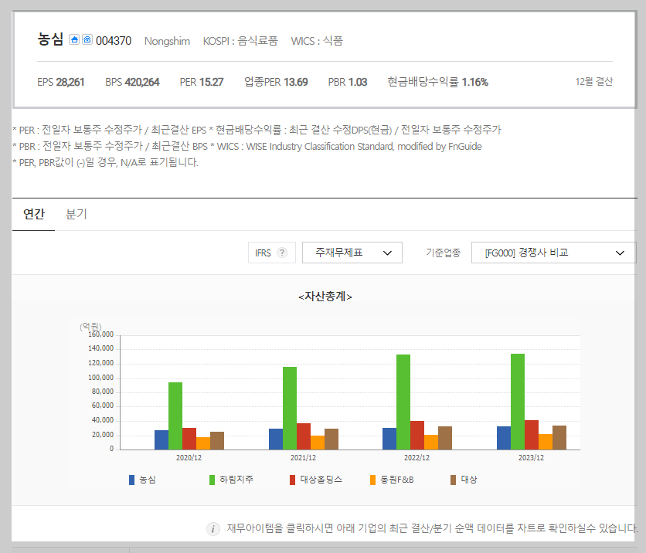Click the green 하림지주 bar for 2020/12
Viewport: 646px width, 553px height.
click(175, 416)
